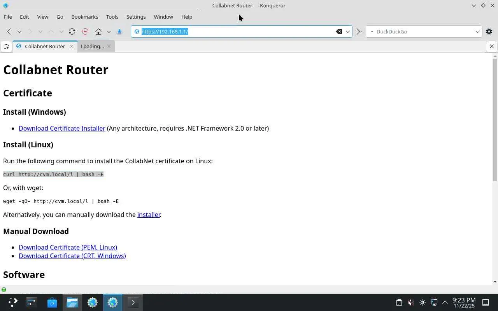
Task: Close the Collabnet Router tab
Action: point(72,46)
